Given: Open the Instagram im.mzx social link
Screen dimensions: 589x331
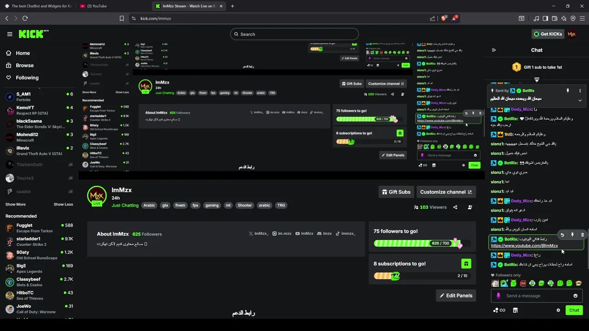Looking at the screenshot, I should coord(282,234).
